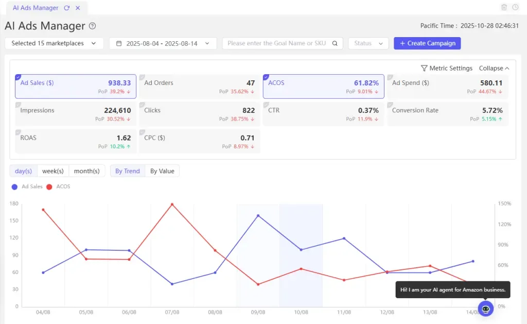Screen dimensions: 527x324
Task: Click the Create Campaign button
Action: pos(427,43)
